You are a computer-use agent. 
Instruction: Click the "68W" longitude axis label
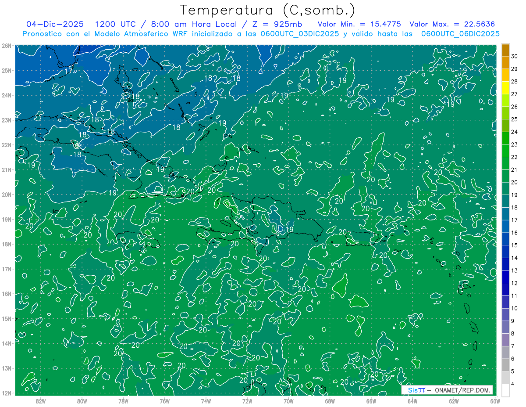pyautogui.click(x=330, y=401)
